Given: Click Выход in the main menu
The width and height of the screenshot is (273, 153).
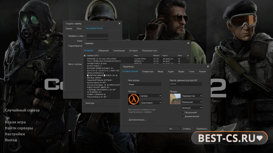Looking at the screenshot, I should pyautogui.click(x=11, y=140).
